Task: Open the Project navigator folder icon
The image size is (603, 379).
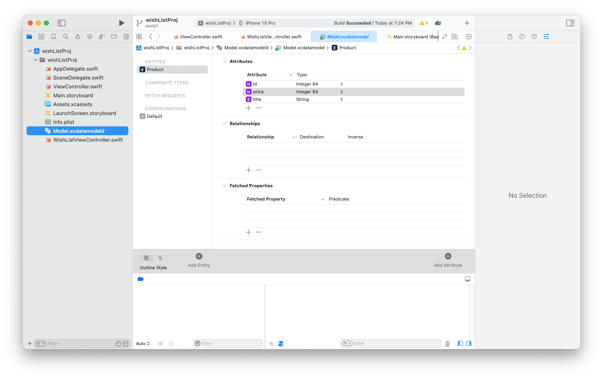Action: pyautogui.click(x=29, y=36)
